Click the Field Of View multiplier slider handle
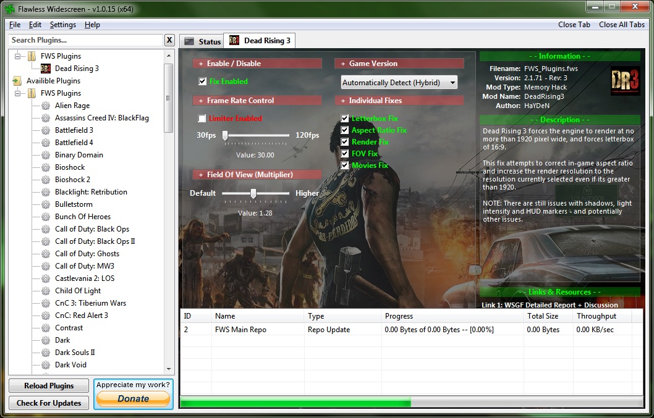This screenshot has height=418, width=654. click(x=253, y=193)
